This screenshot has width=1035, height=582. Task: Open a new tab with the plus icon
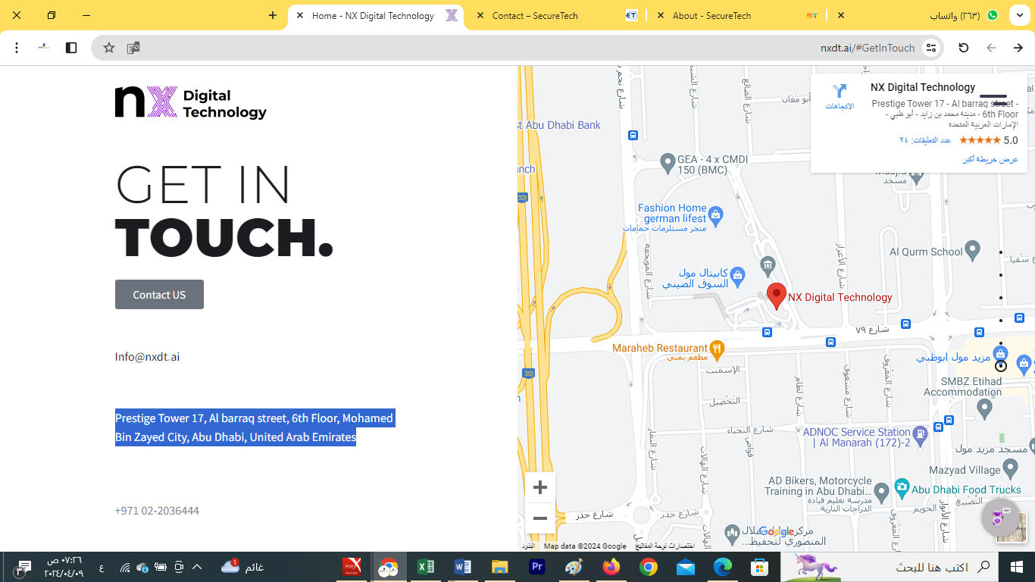point(273,15)
